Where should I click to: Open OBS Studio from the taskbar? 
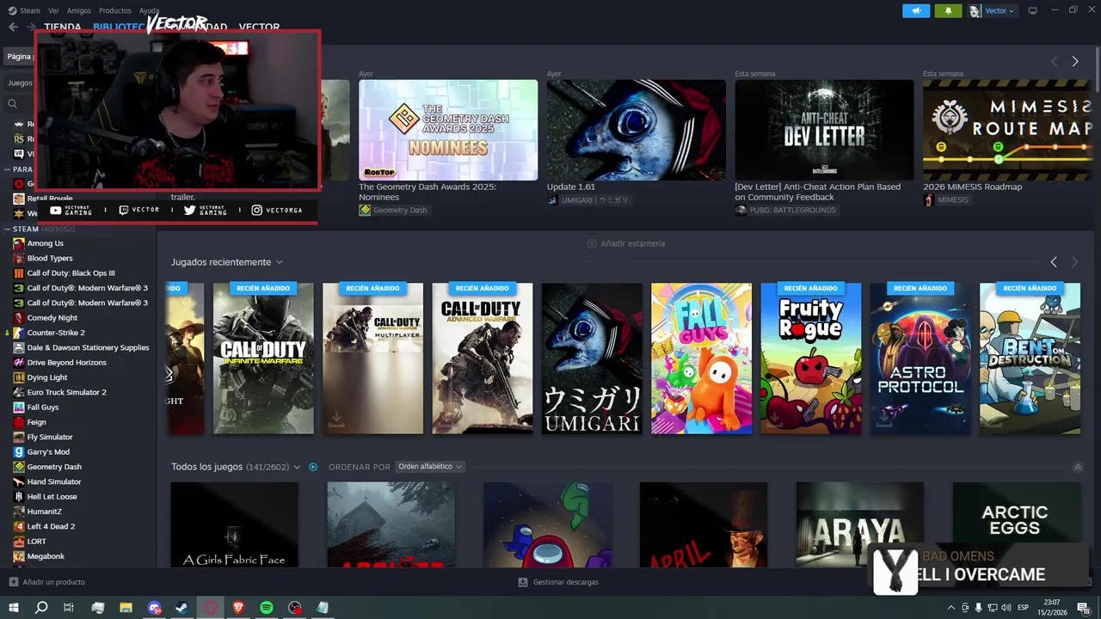[295, 608]
